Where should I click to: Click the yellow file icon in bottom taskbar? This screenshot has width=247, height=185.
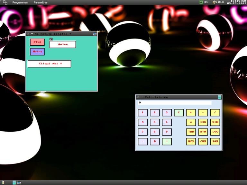point(3,183)
